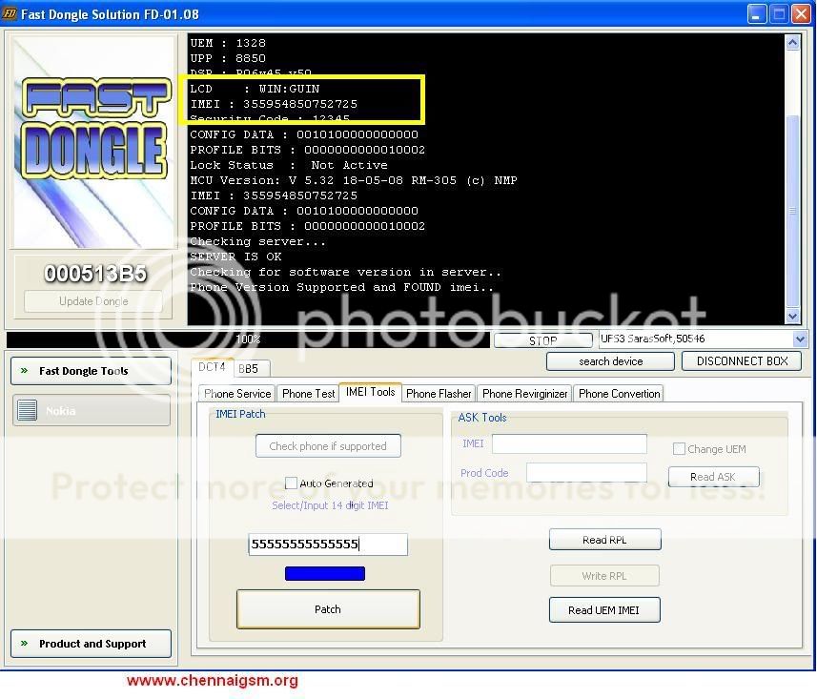Click the 100% progress bar
Screen dimensions: 817x699
pyautogui.click(x=248, y=339)
